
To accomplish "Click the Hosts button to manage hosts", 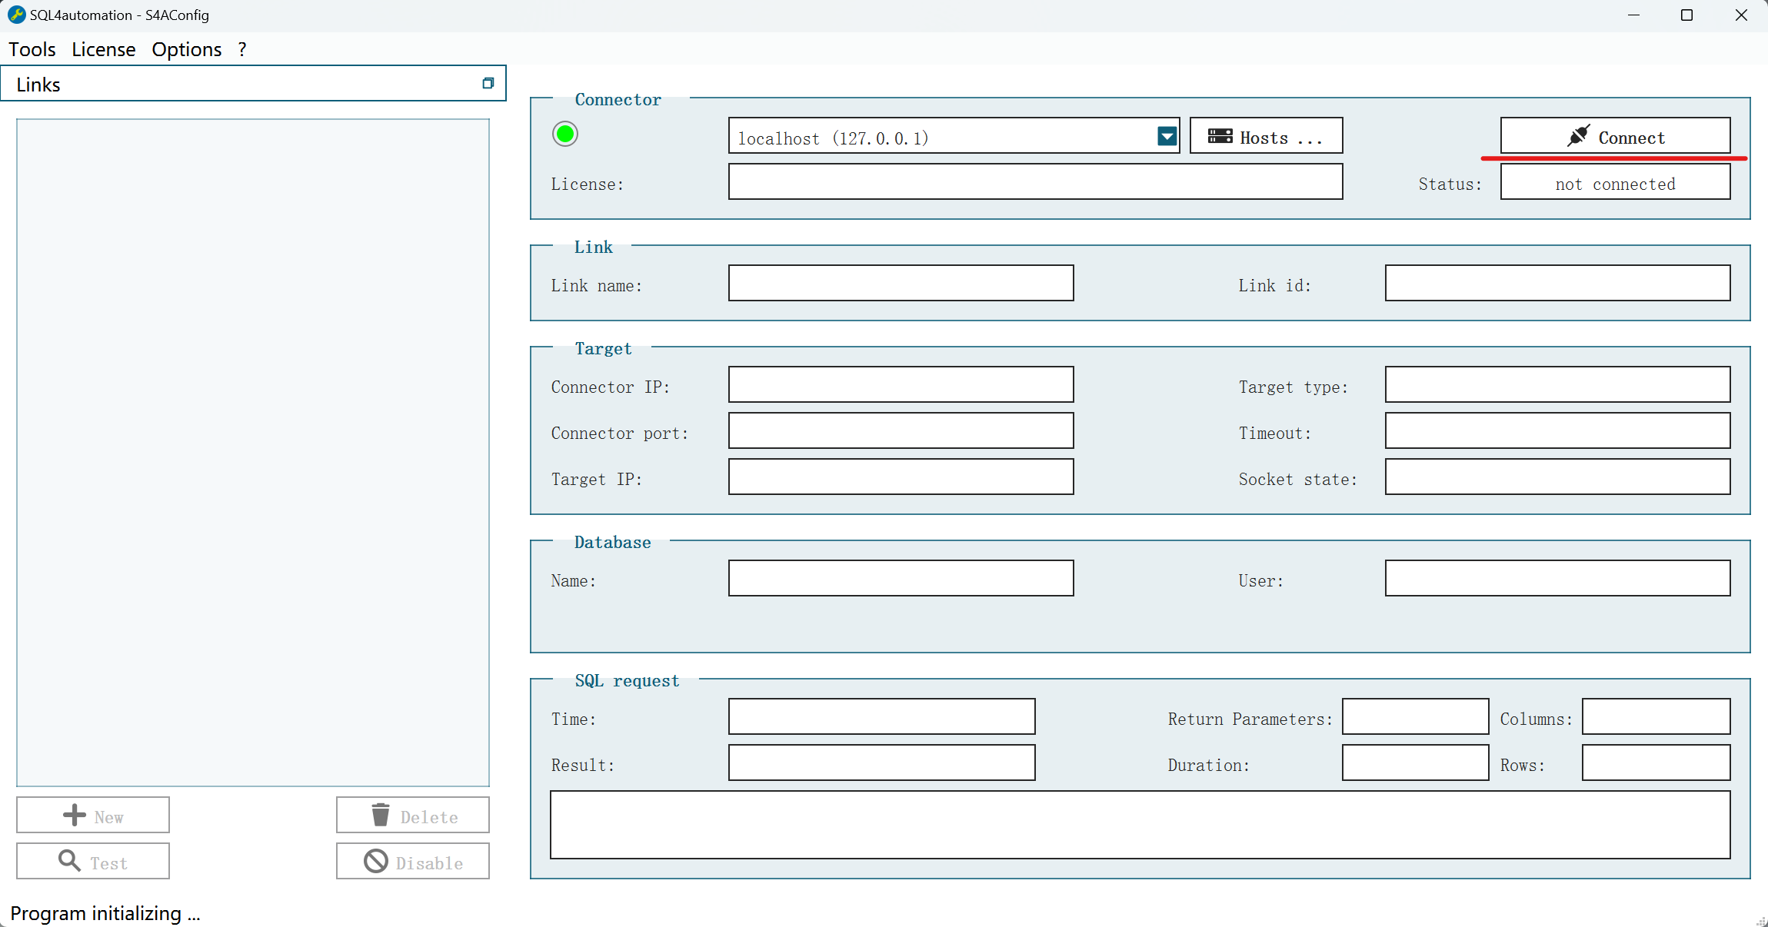I will click(1269, 137).
